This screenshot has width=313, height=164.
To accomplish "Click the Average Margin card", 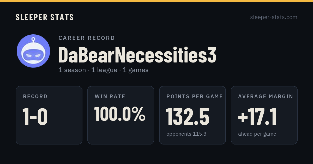I will 264,115.
